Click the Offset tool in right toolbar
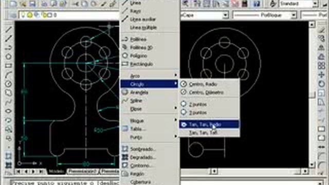 (x=321, y=57)
